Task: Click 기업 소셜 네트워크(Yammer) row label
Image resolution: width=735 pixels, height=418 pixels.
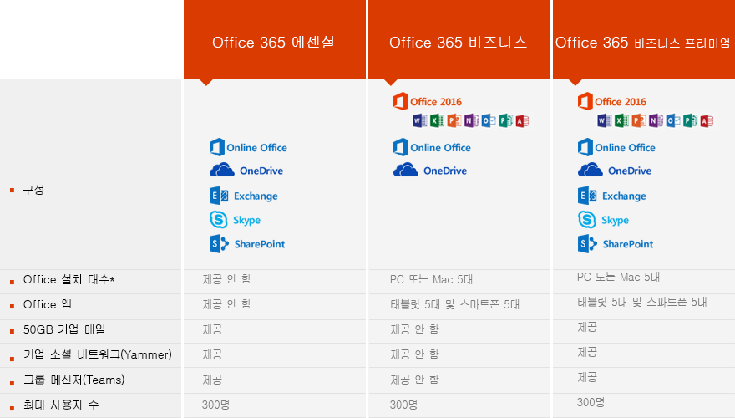Action: click(98, 354)
